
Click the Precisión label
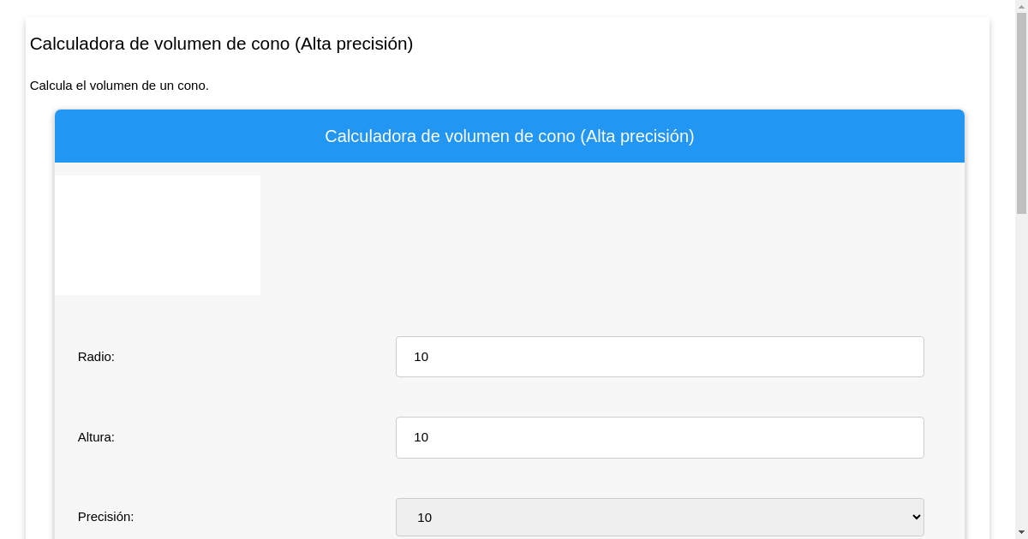106,517
